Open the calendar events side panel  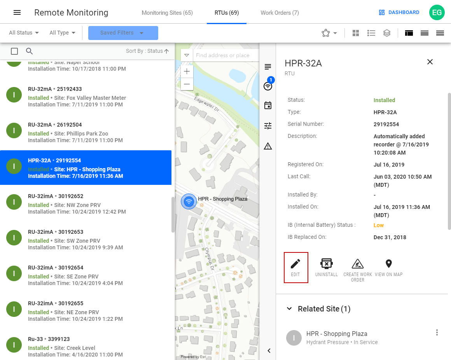[268, 106]
